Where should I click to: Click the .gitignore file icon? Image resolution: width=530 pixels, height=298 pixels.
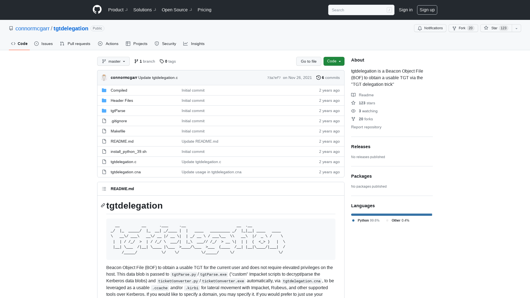pyautogui.click(x=104, y=121)
